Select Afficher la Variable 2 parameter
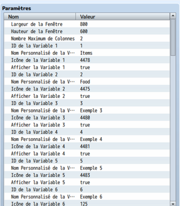The image size is (180, 206). click(x=87, y=96)
